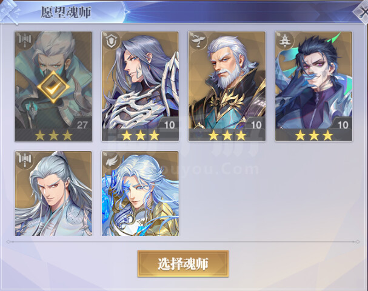The width and height of the screenshot is (368, 291).
Task: Select the purple-haired armored character card
Action: 140,86
